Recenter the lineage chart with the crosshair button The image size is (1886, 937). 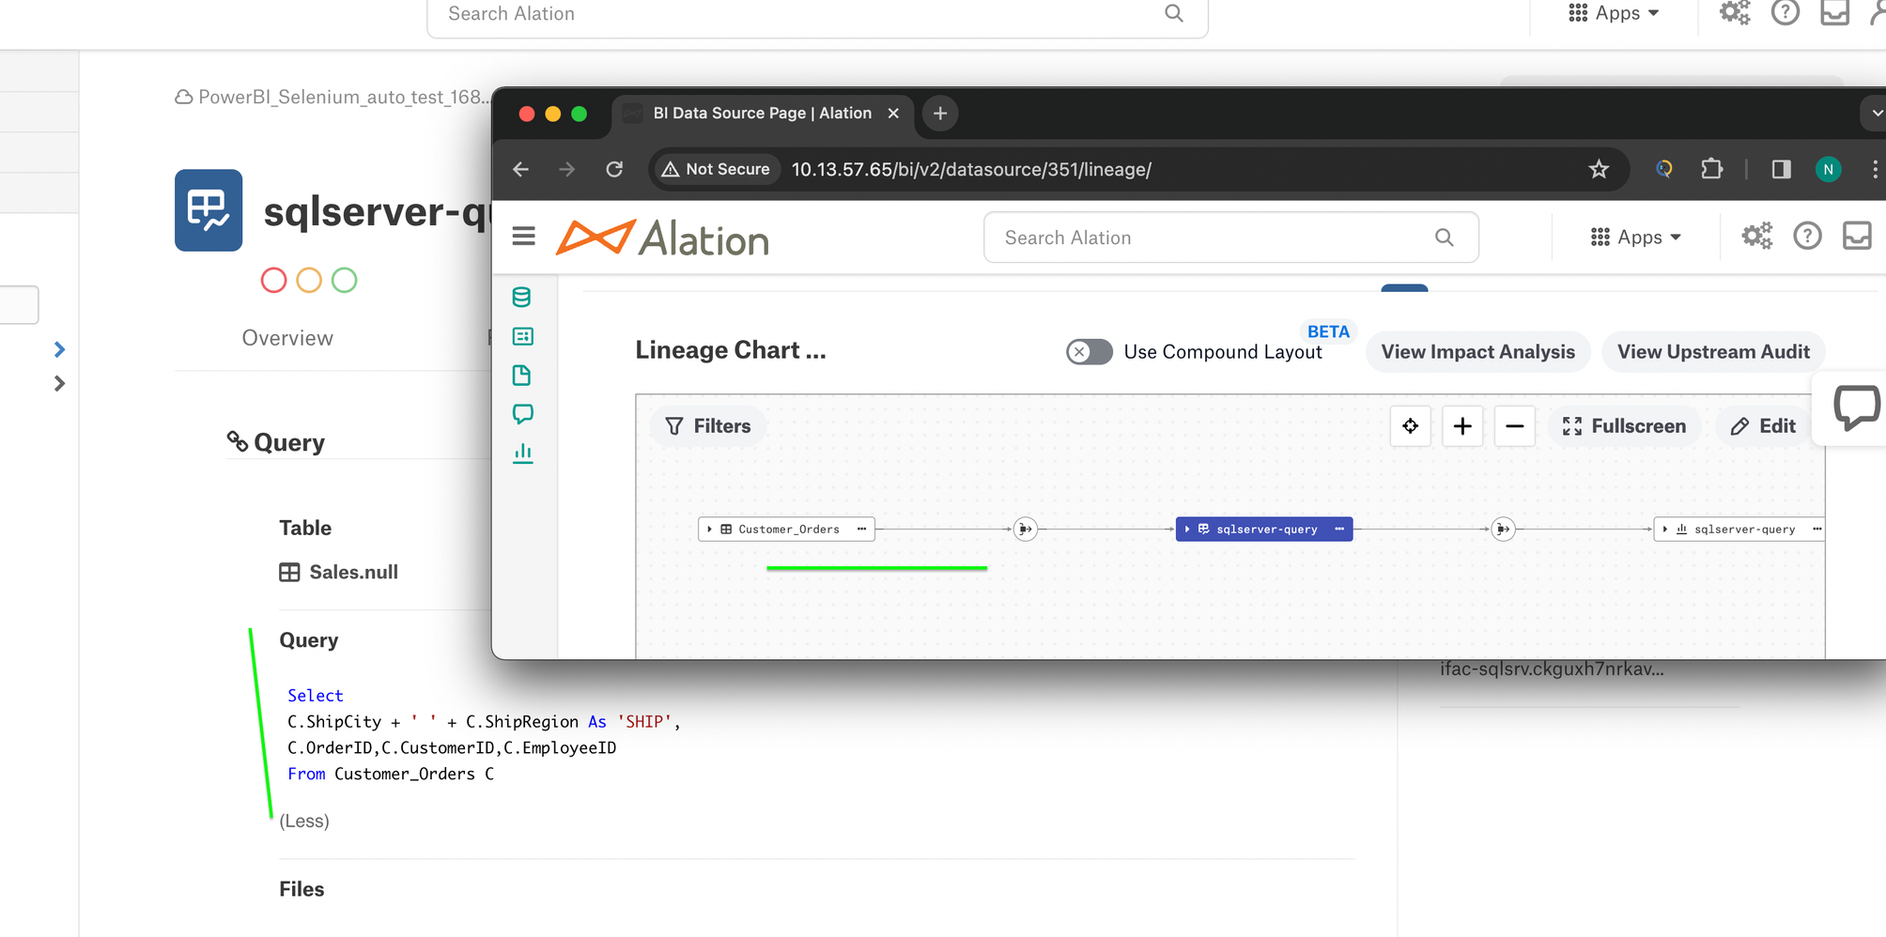pyautogui.click(x=1410, y=426)
